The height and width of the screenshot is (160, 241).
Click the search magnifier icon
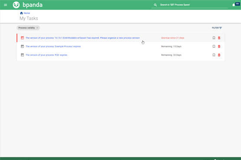click(155, 5)
